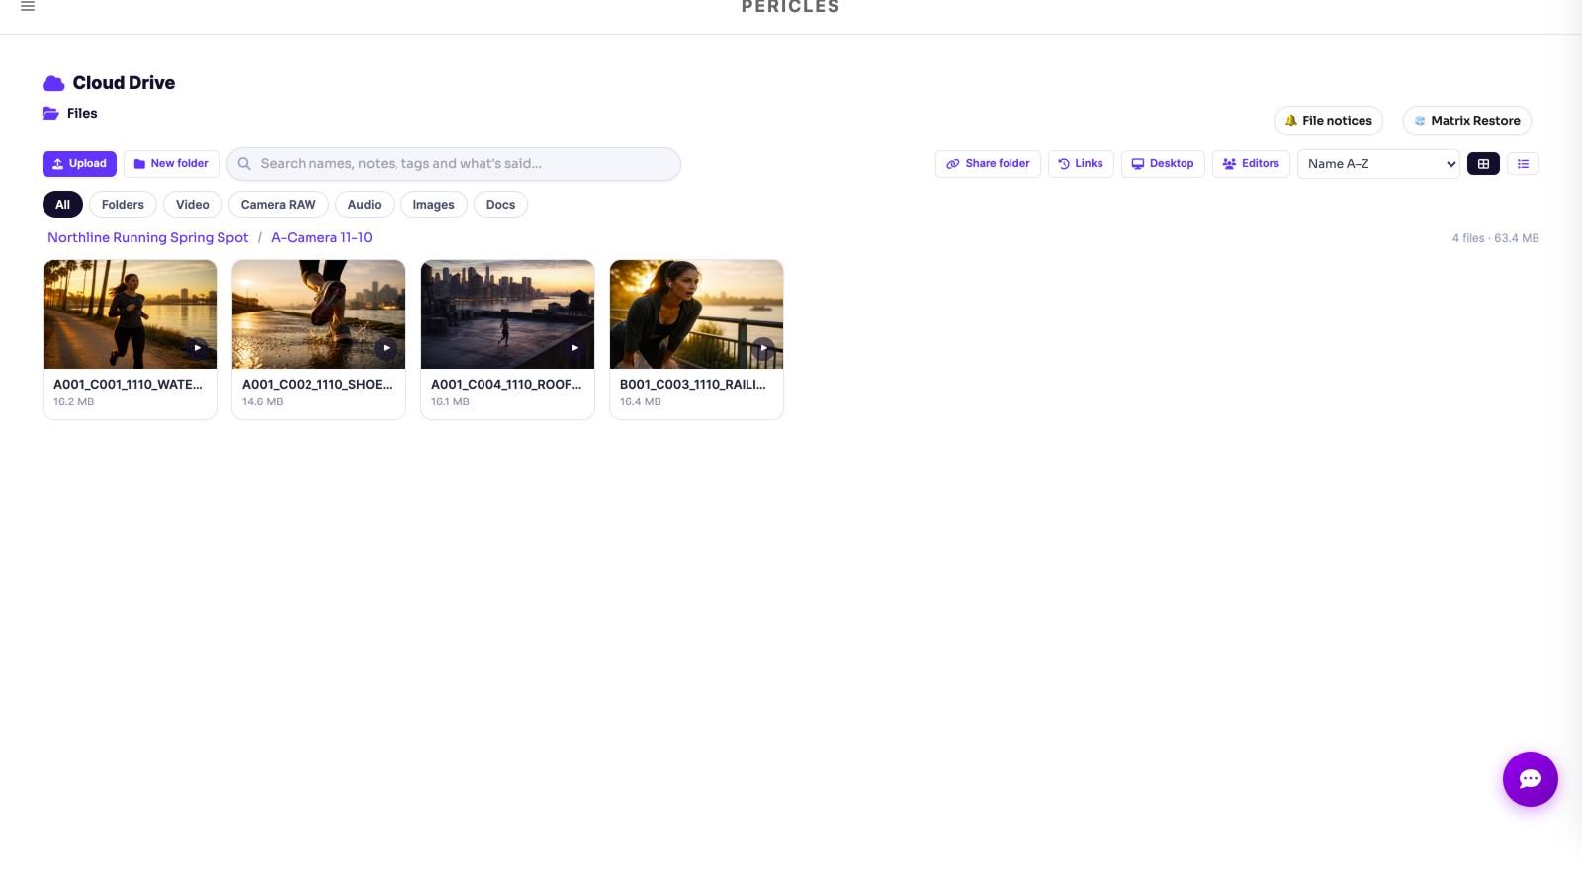Click the "4 files · 63.4 MB" summary
This screenshot has height=890, width=1582.
pos(1495,238)
